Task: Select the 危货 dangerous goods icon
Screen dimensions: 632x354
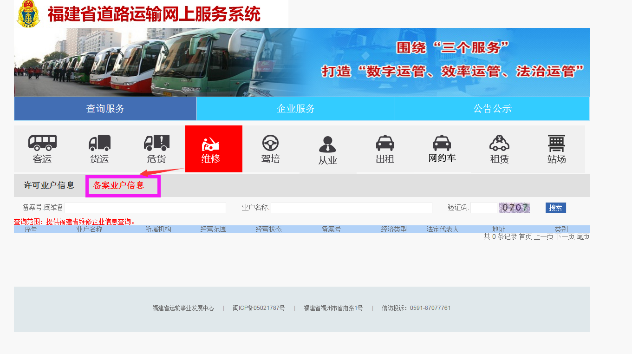Action: (x=156, y=149)
